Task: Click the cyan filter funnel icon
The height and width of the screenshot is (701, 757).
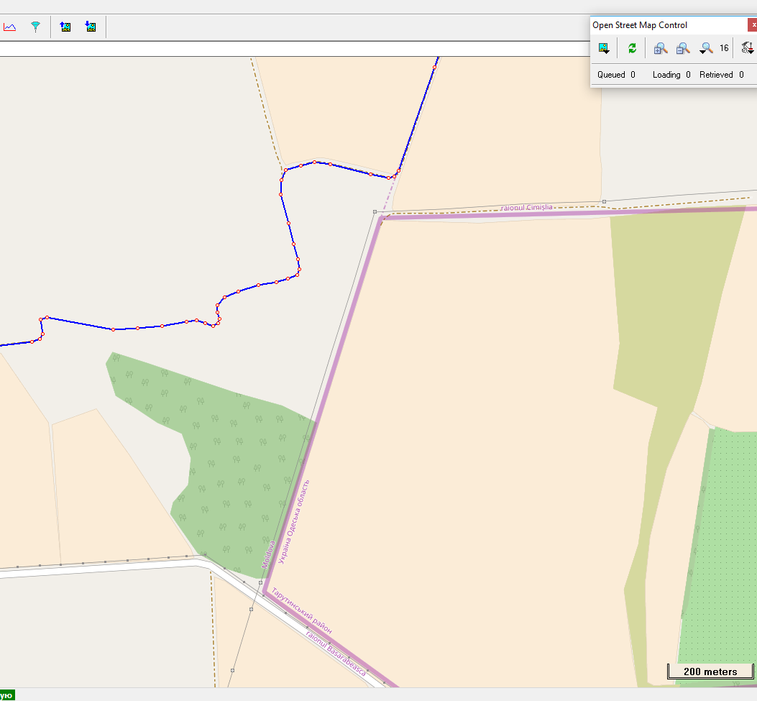Action: tap(35, 27)
